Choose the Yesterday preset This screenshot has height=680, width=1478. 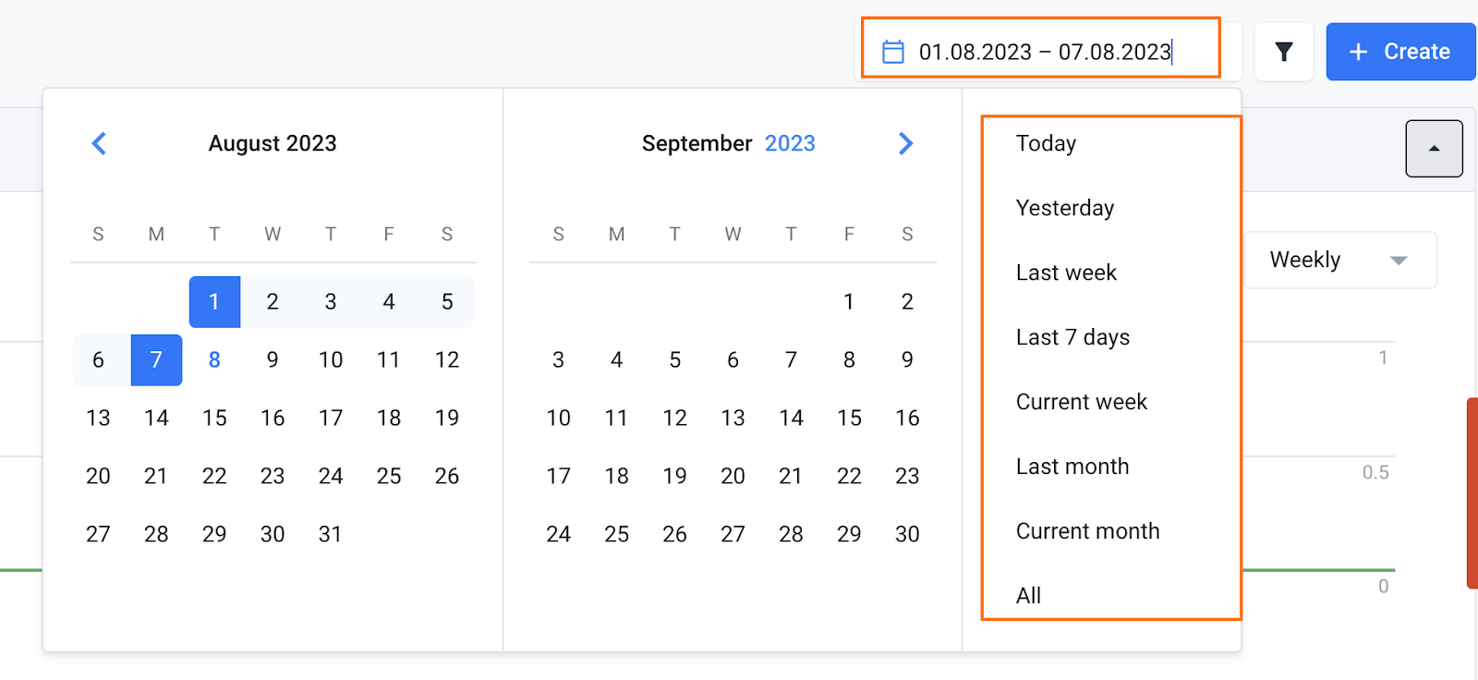[x=1065, y=208]
